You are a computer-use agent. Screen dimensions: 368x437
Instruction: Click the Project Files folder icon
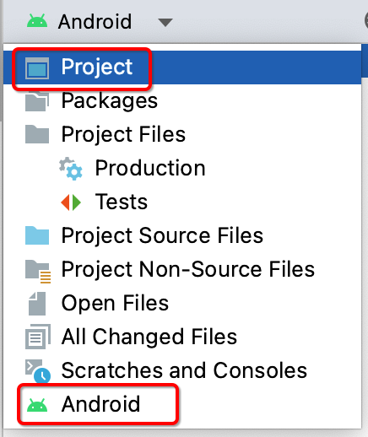tap(37, 134)
